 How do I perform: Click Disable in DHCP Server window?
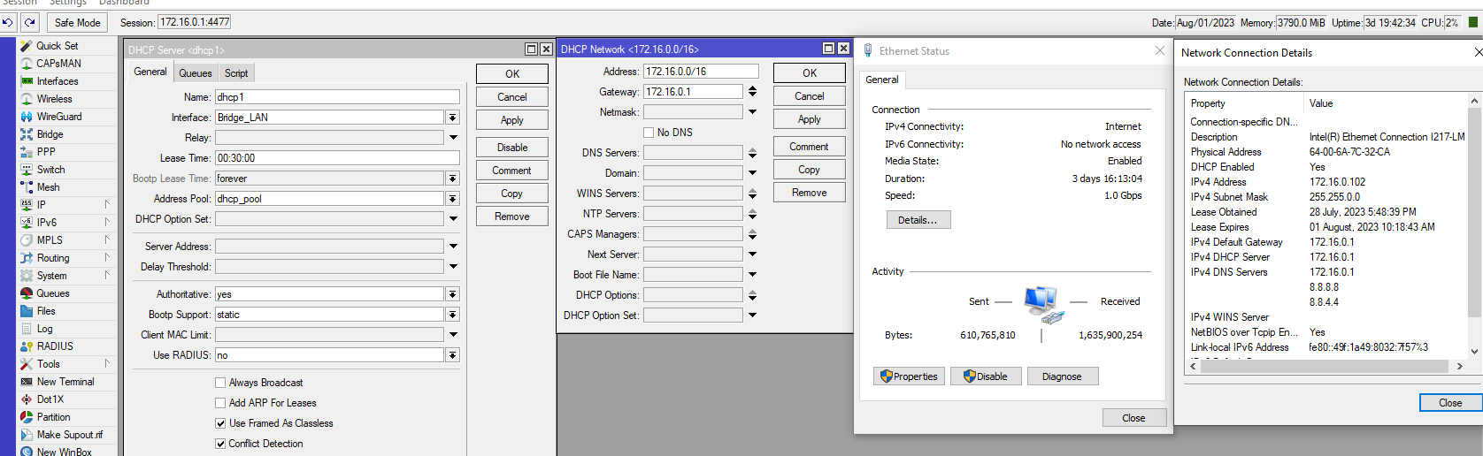(512, 148)
